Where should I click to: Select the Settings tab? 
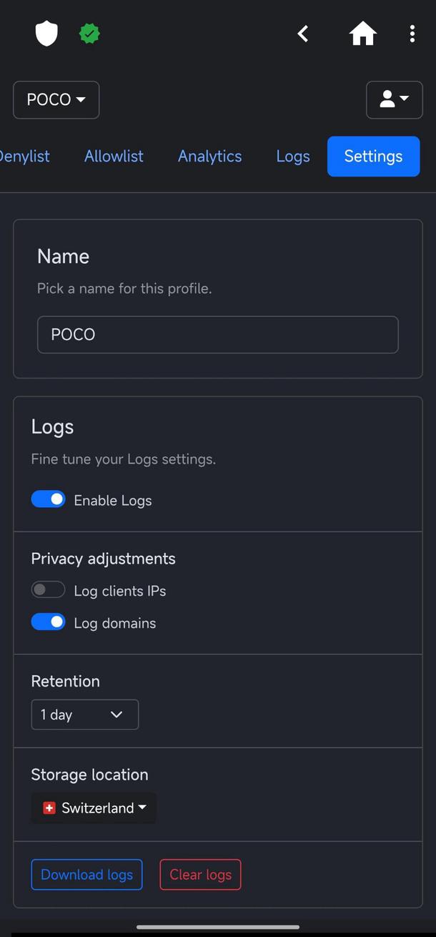click(373, 156)
